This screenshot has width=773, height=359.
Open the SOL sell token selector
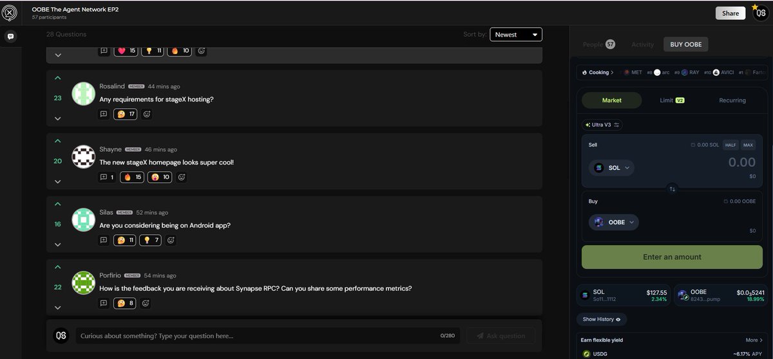[x=611, y=168]
